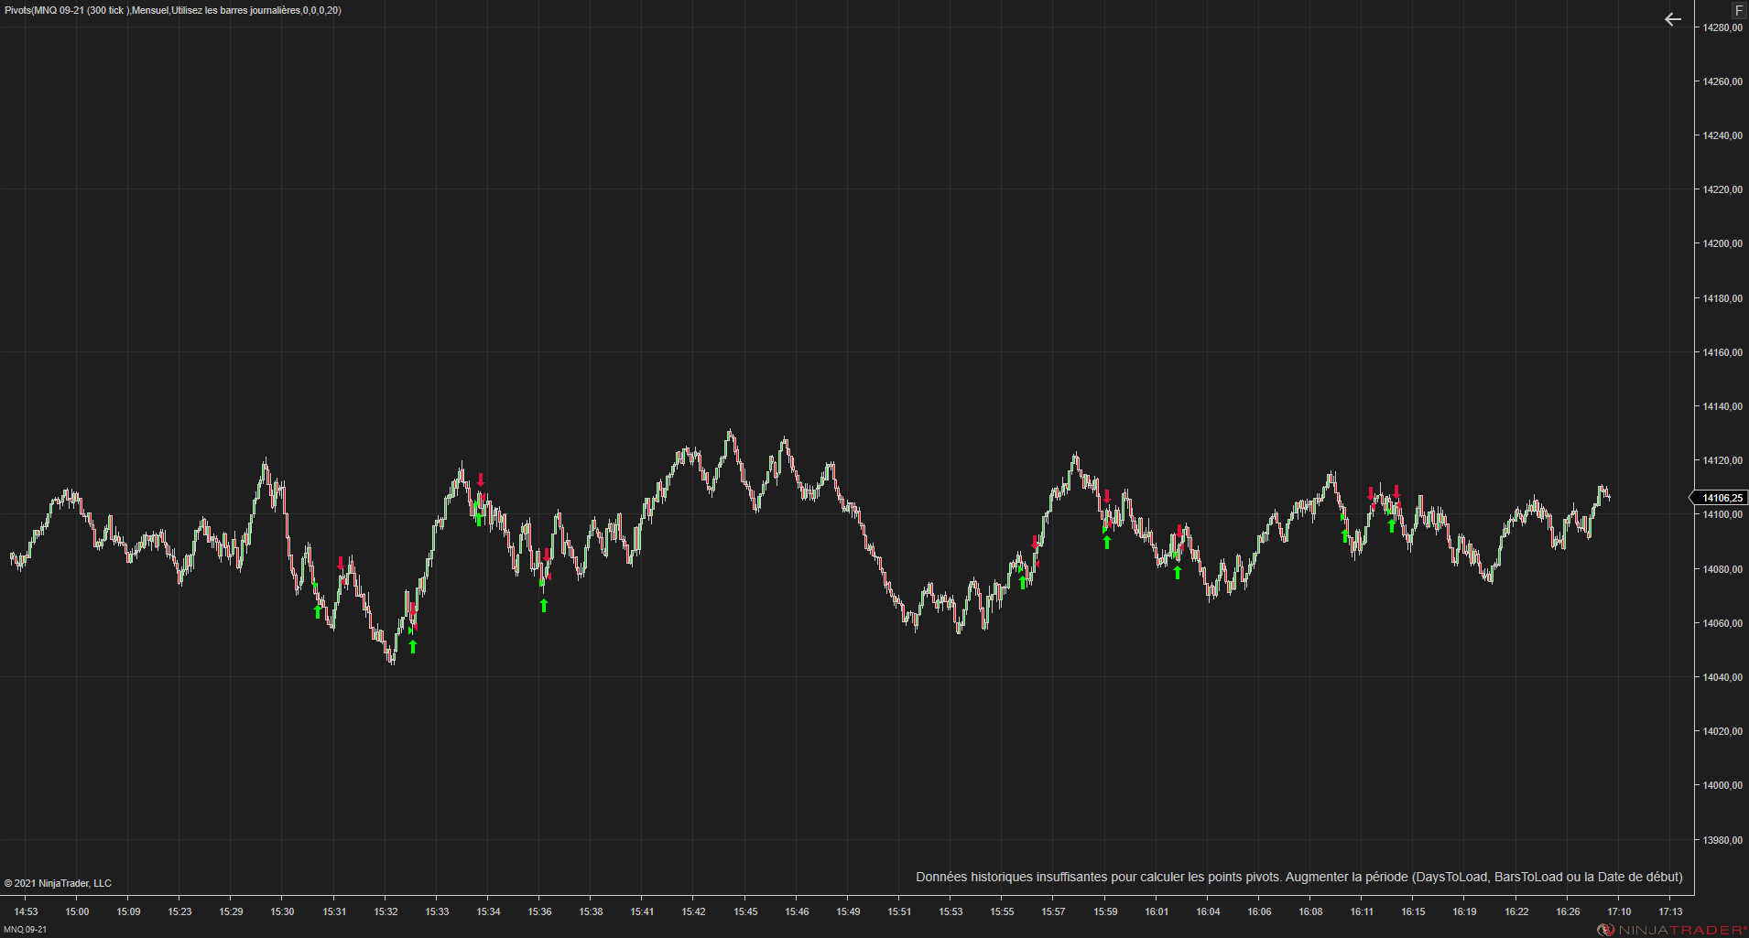Click the 15:49 time axis label

point(848,911)
